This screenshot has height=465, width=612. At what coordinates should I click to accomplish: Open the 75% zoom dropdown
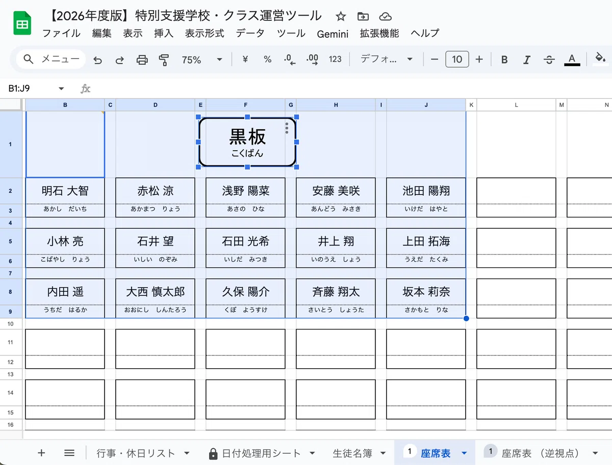point(202,60)
